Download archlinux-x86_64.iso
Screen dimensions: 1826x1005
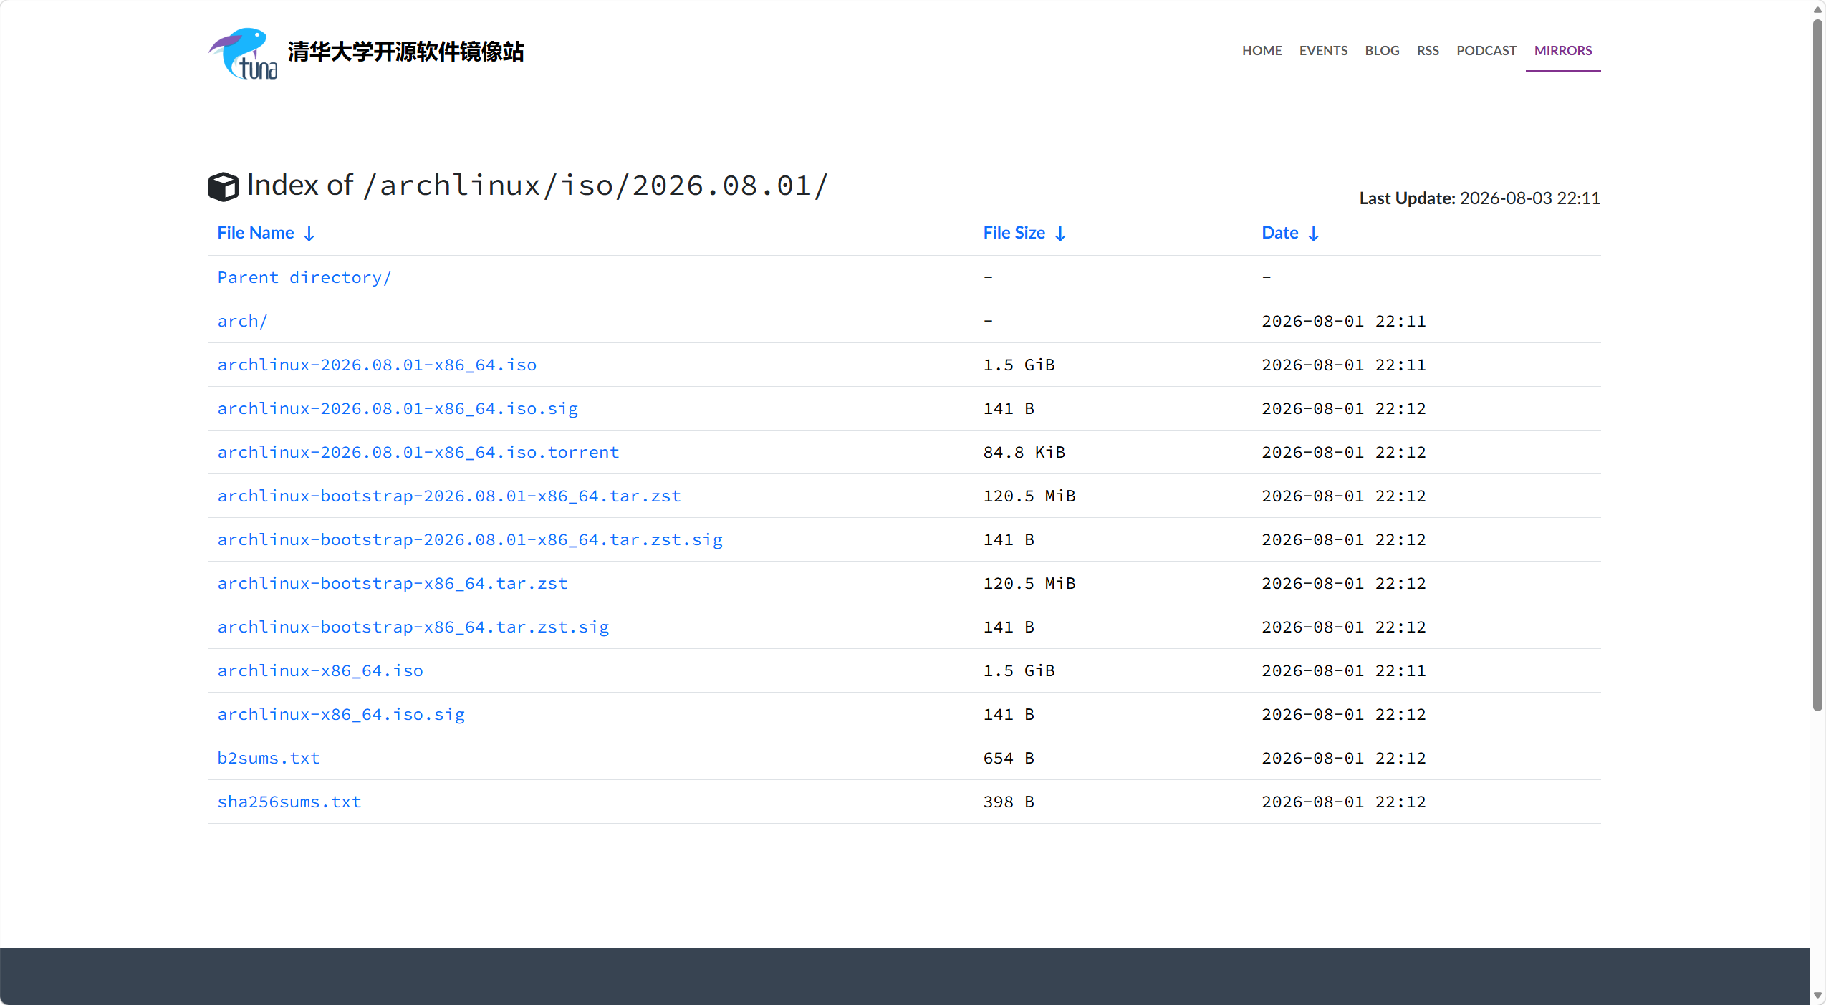click(x=320, y=670)
